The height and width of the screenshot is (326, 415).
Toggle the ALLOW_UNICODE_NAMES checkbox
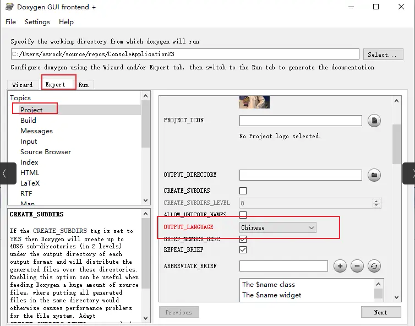pyautogui.click(x=243, y=215)
